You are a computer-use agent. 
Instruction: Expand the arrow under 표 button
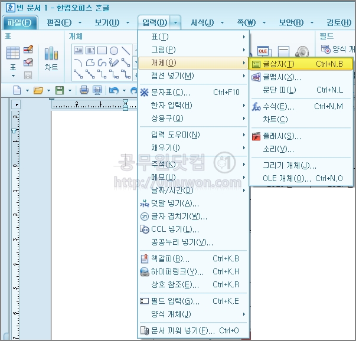[x=13, y=76]
